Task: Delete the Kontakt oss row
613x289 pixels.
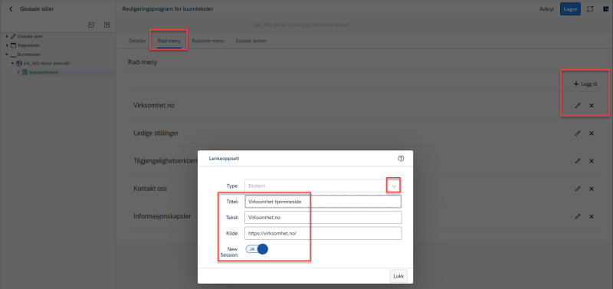Action: point(592,189)
